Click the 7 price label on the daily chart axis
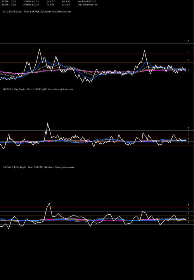This screenshot has width=194, height=280. [x=189, y=51]
